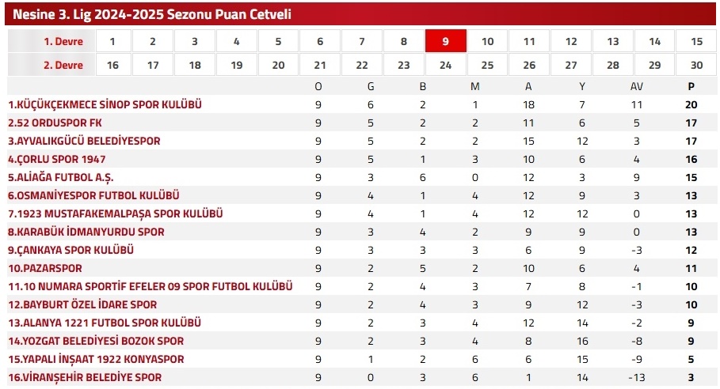This screenshot has height=389, width=720.
Task: Click the P points column header
Action: click(691, 86)
